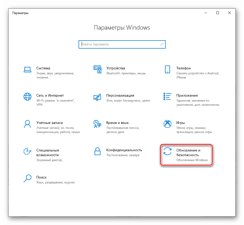This screenshot has height=225, width=244.
Task: Open the Игры title
Action: pos(180,123)
